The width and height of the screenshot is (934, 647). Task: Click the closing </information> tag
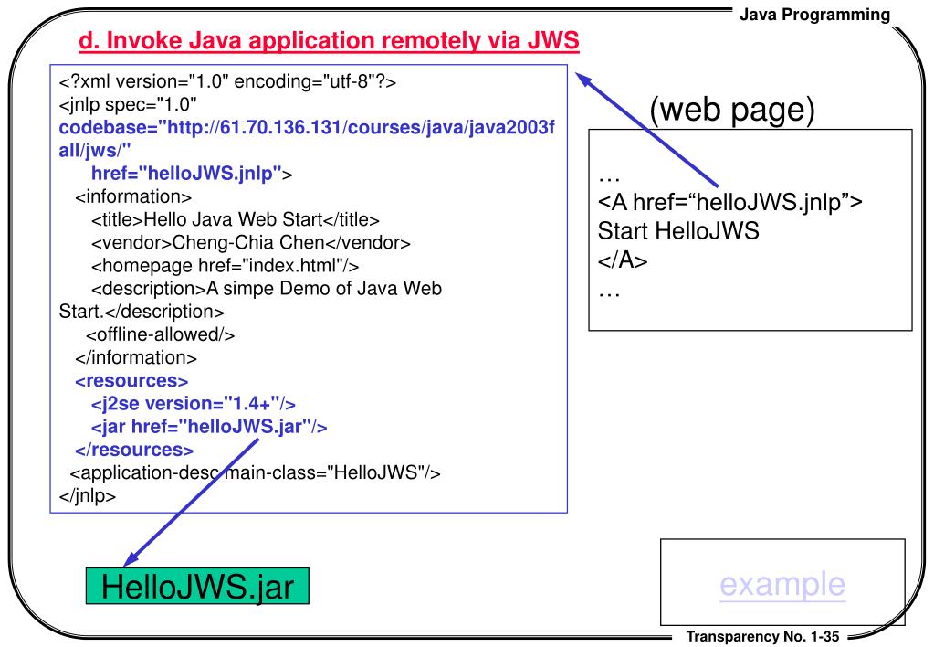[x=136, y=358]
